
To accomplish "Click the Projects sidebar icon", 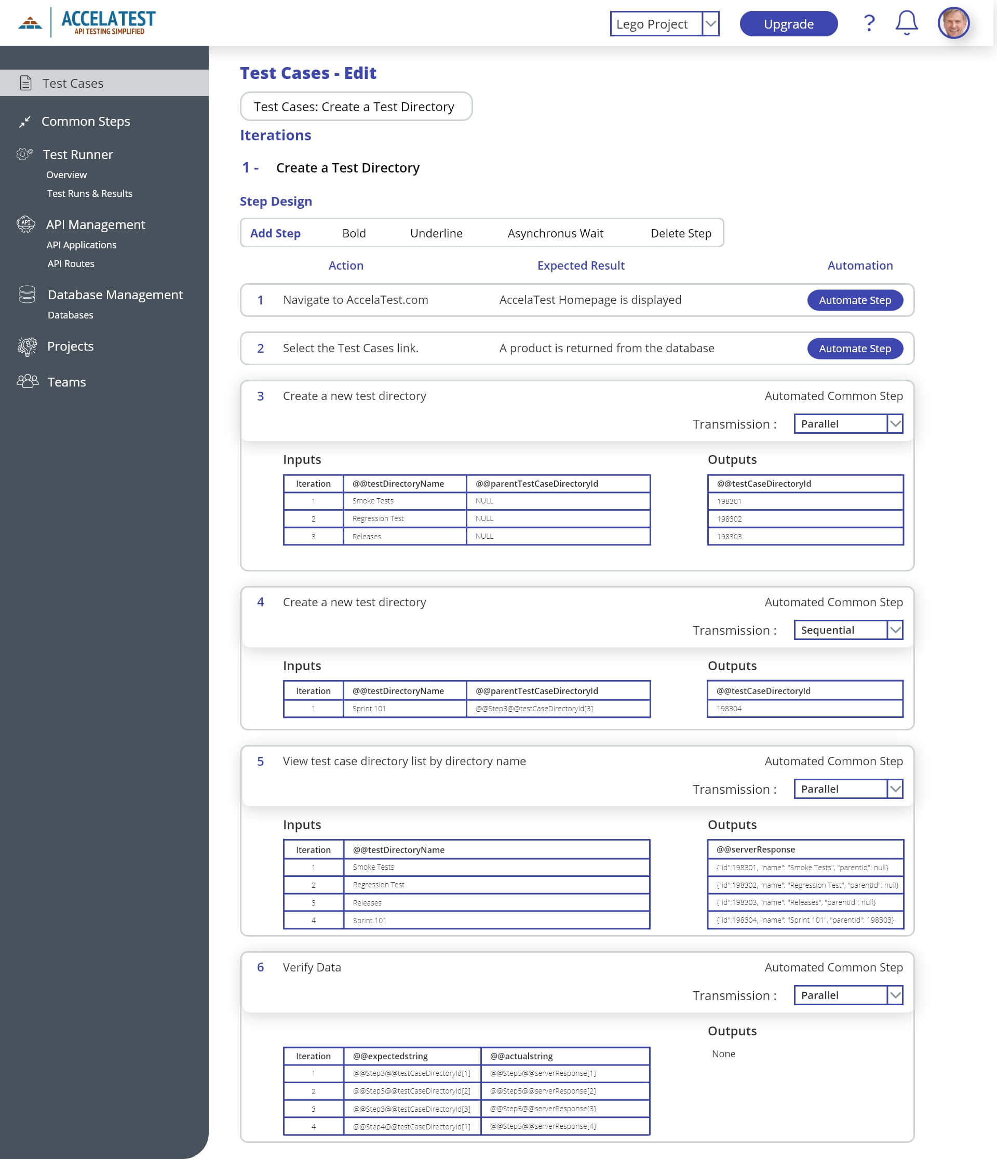I will point(25,346).
